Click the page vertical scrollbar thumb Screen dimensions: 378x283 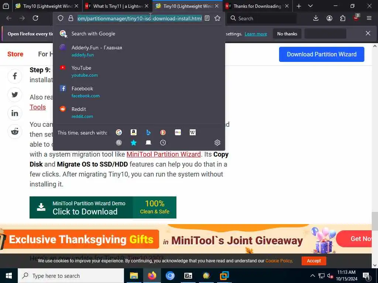coord(375,221)
